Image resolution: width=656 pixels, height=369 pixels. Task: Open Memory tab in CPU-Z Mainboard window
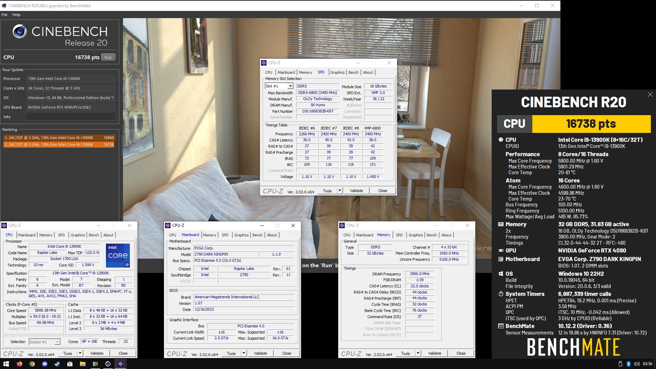tap(209, 235)
